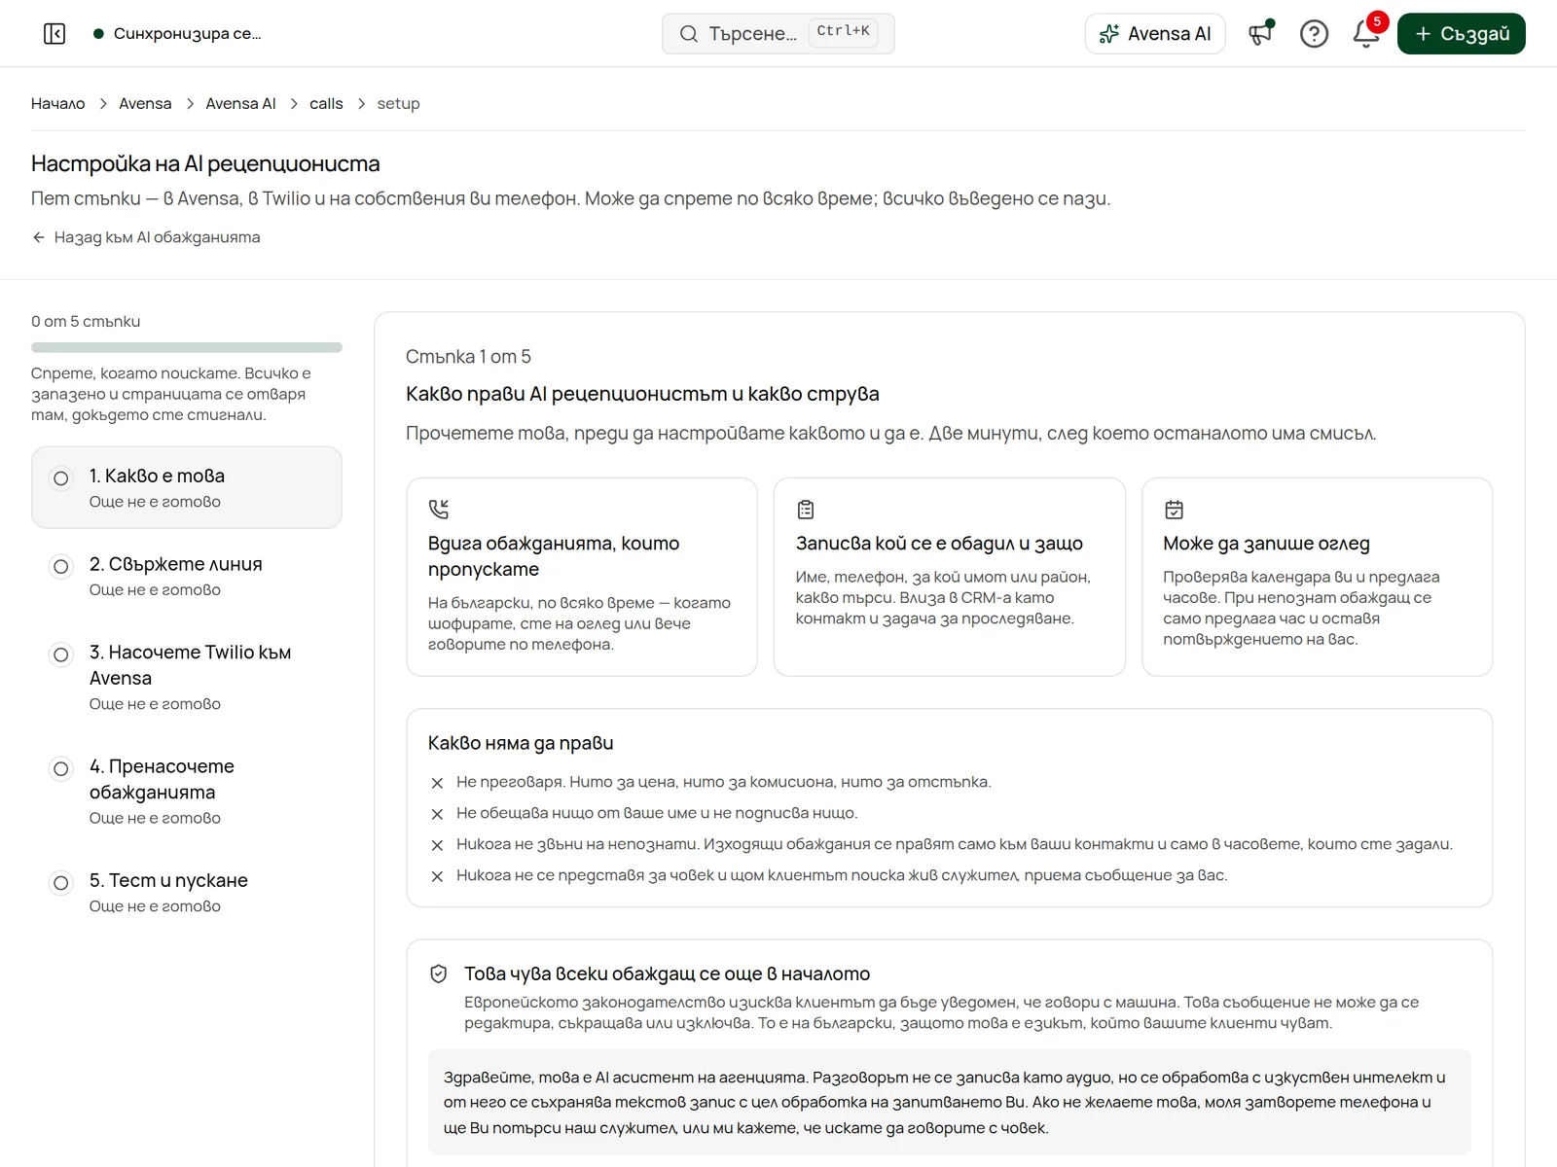
Task: Open step '2. Свържете линия'
Action: pos(187,576)
